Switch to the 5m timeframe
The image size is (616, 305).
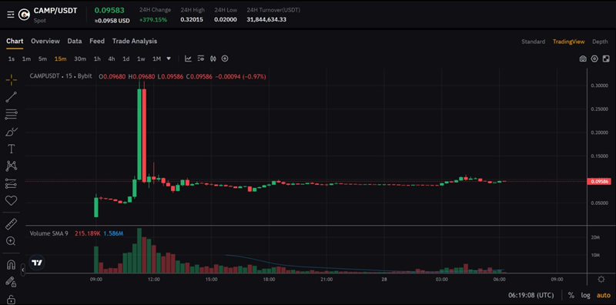click(42, 59)
